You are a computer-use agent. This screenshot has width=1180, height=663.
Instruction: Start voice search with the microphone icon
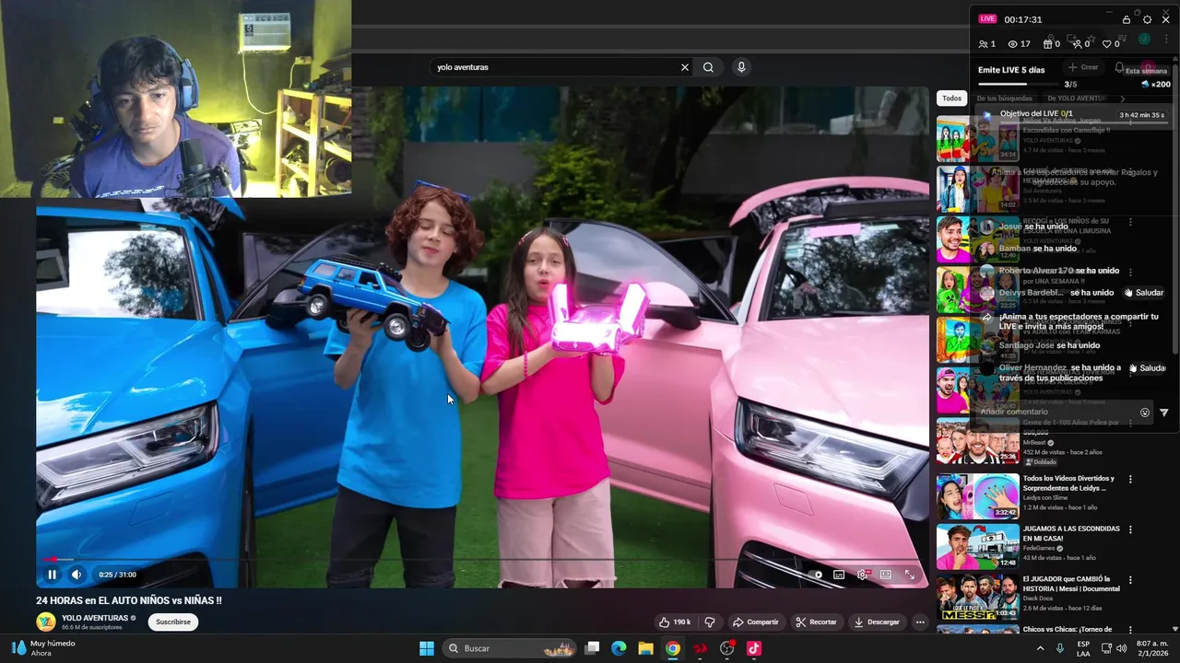click(x=741, y=67)
